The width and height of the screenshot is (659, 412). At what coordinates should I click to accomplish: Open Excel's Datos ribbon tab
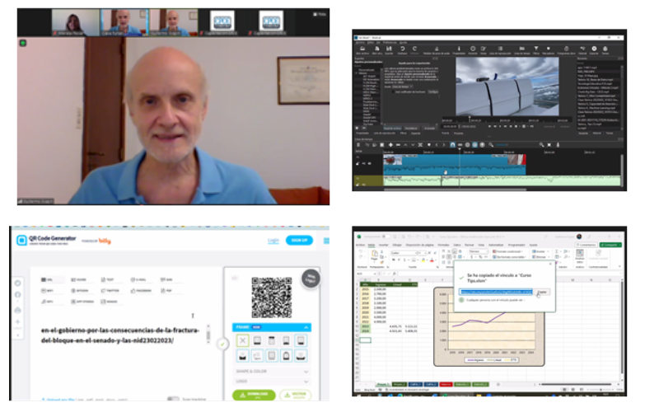[x=457, y=245]
